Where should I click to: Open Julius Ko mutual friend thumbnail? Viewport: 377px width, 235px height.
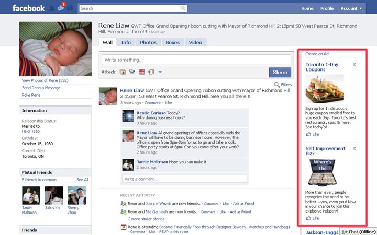[54, 195]
